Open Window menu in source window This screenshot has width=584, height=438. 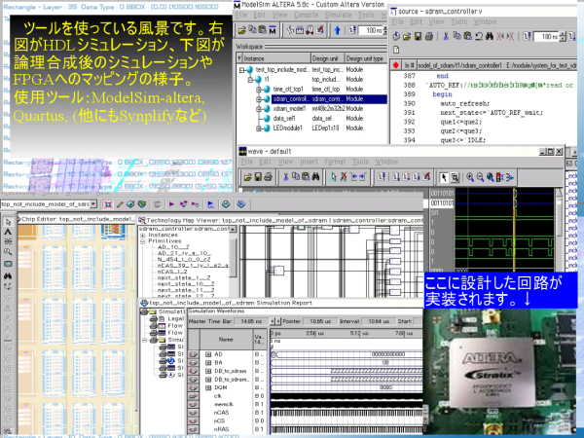tap(485, 22)
